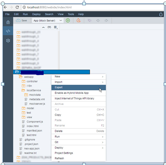Choose Enable as Hybrid Mobile App
The image size is (166, 165).
79,93
